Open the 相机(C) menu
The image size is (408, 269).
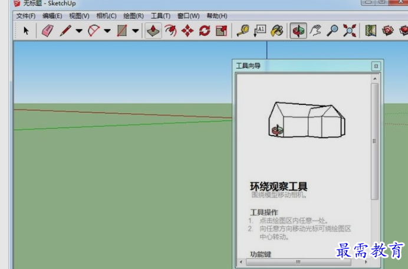point(106,16)
